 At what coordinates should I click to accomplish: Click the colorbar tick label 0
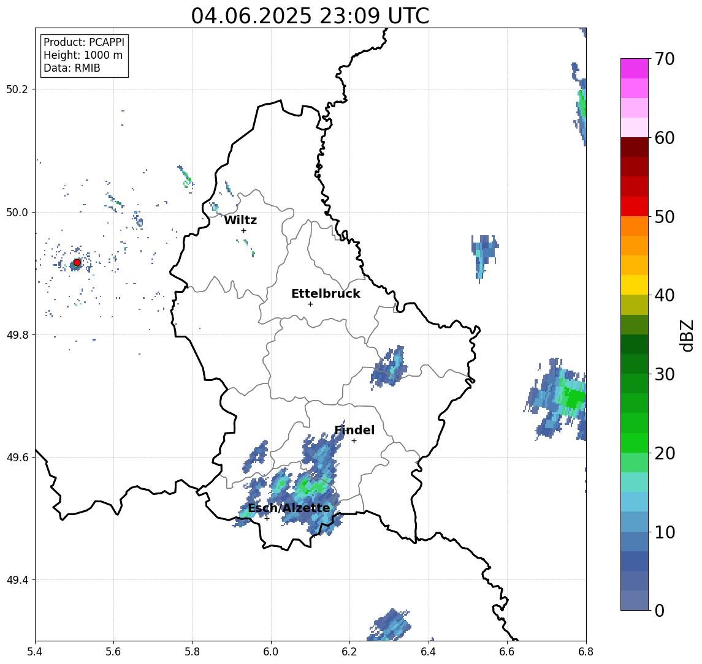(x=660, y=611)
